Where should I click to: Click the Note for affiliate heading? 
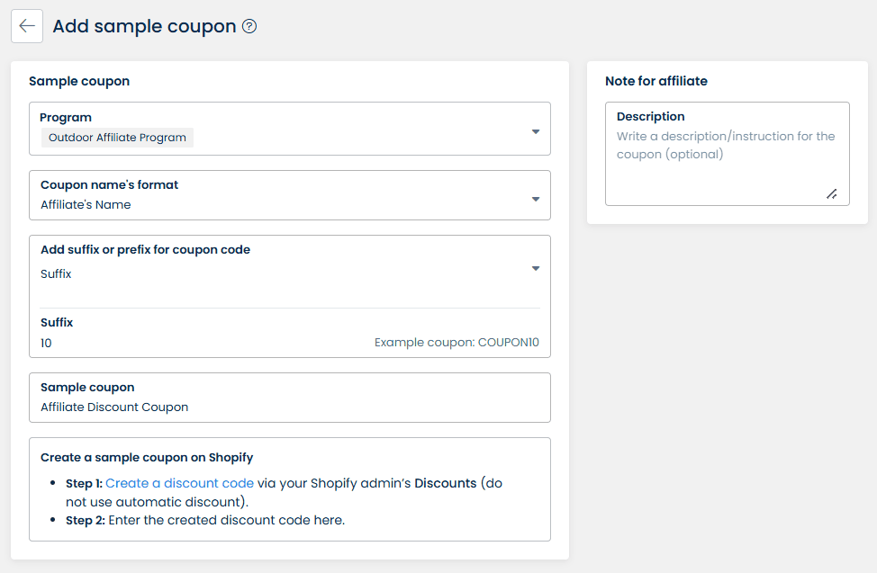(x=655, y=81)
